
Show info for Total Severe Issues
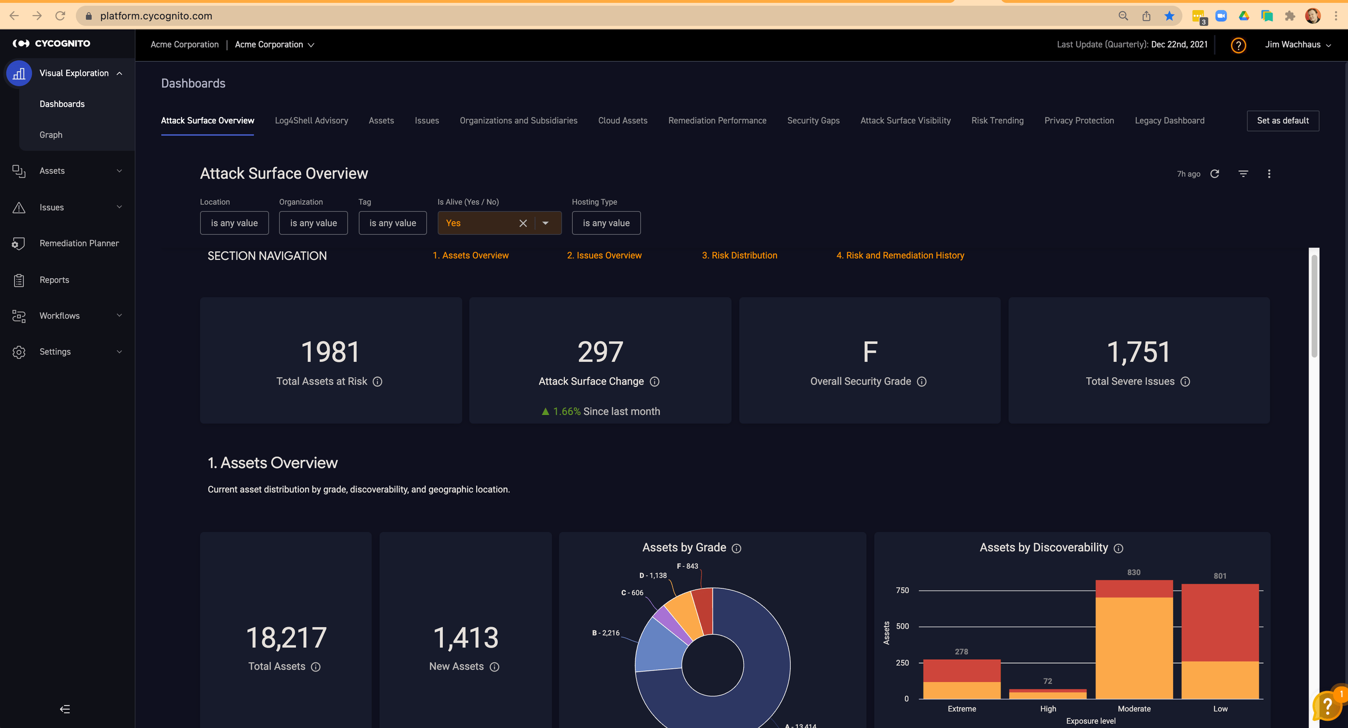(1185, 382)
